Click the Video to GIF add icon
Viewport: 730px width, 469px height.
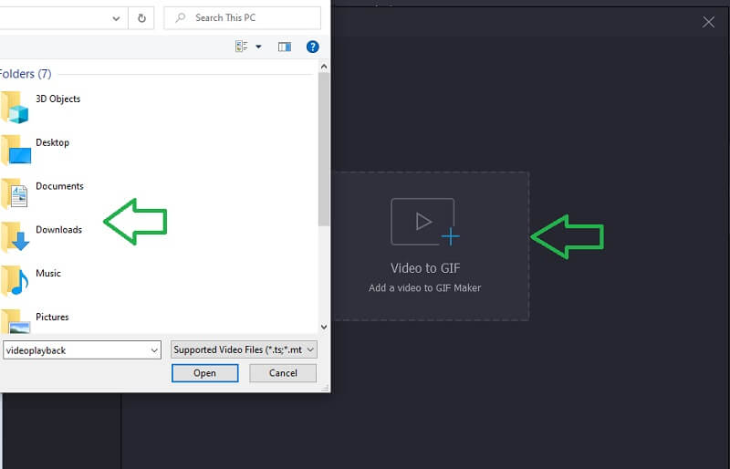(x=424, y=222)
